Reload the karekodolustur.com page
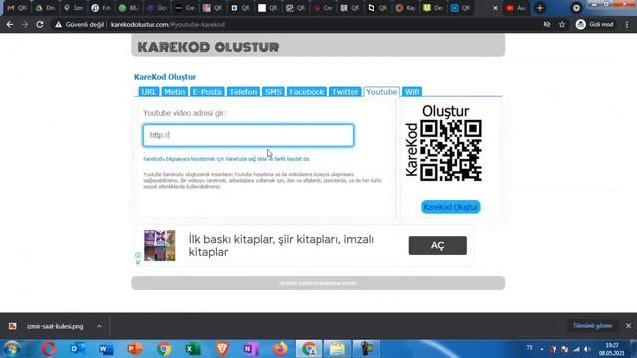This screenshot has width=637, height=358. [x=40, y=24]
